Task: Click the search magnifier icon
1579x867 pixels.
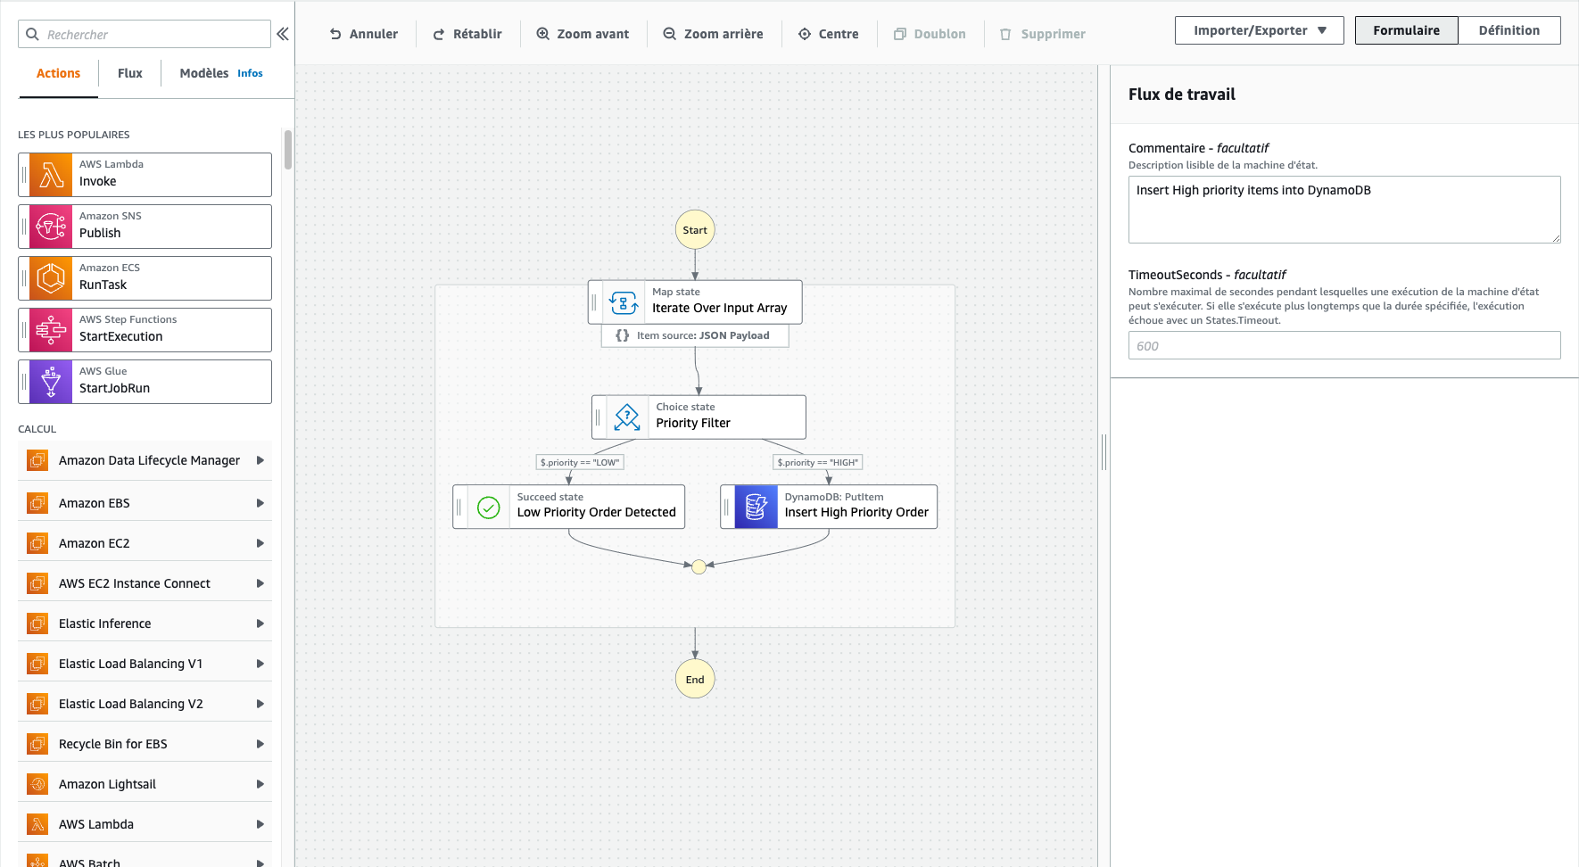Action: tap(33, 34)
